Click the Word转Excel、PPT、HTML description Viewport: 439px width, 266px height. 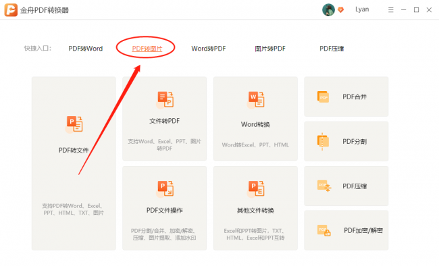pos(255,145)
